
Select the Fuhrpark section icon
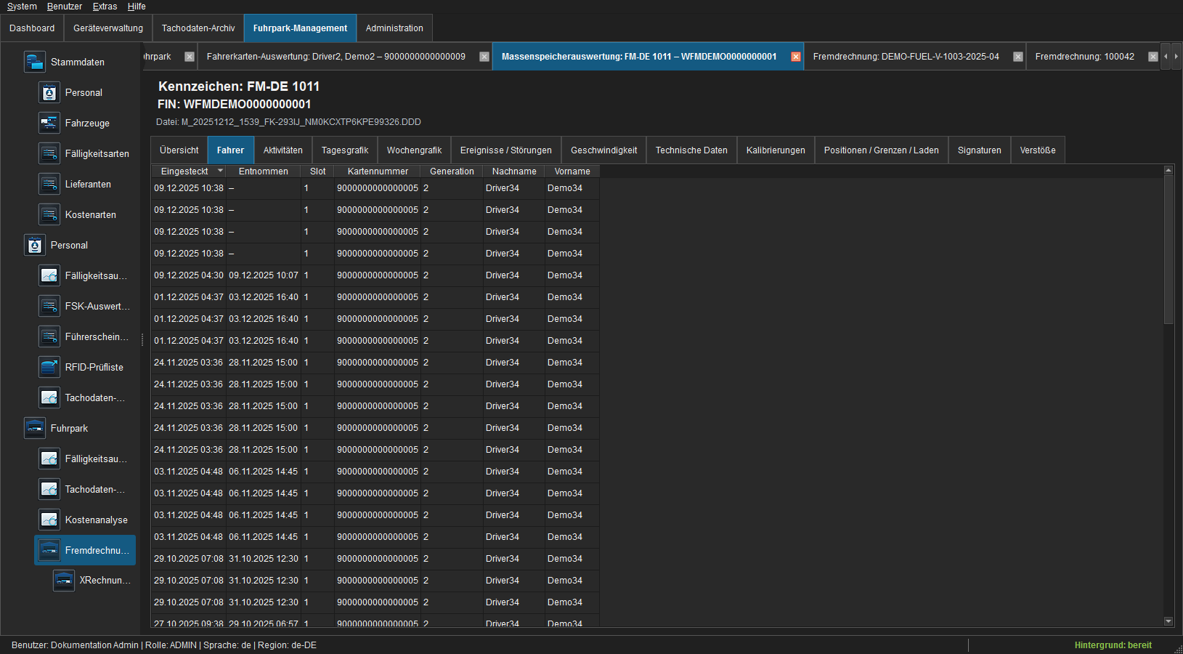click(x=35, y=428)
